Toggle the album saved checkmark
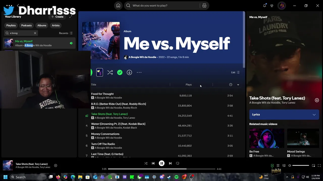The width and height of the screenshot is (323, 181). tap(120, 72)
